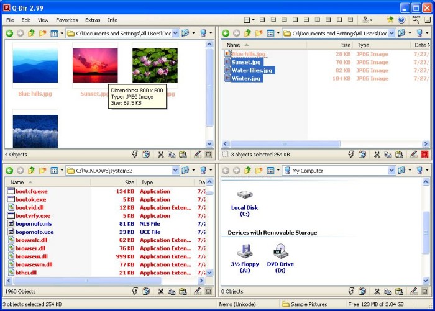Open the Extras menu
435x311 pixels.
coord(93,20)
